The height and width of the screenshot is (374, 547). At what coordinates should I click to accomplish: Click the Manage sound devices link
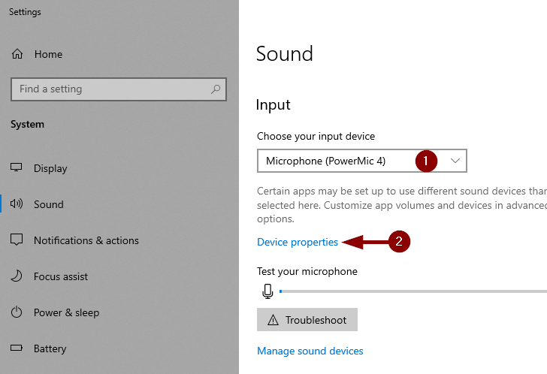coord(310,351)
